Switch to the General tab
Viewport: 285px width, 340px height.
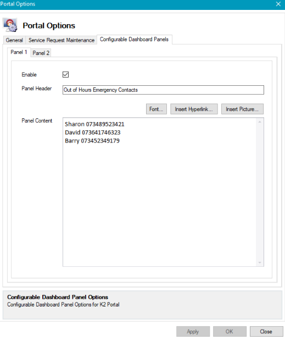tap(14, 40)
